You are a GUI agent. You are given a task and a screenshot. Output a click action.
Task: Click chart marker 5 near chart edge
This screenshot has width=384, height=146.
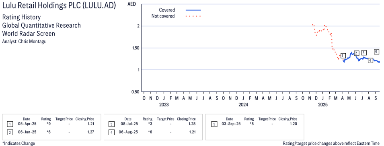click(377, 52)
